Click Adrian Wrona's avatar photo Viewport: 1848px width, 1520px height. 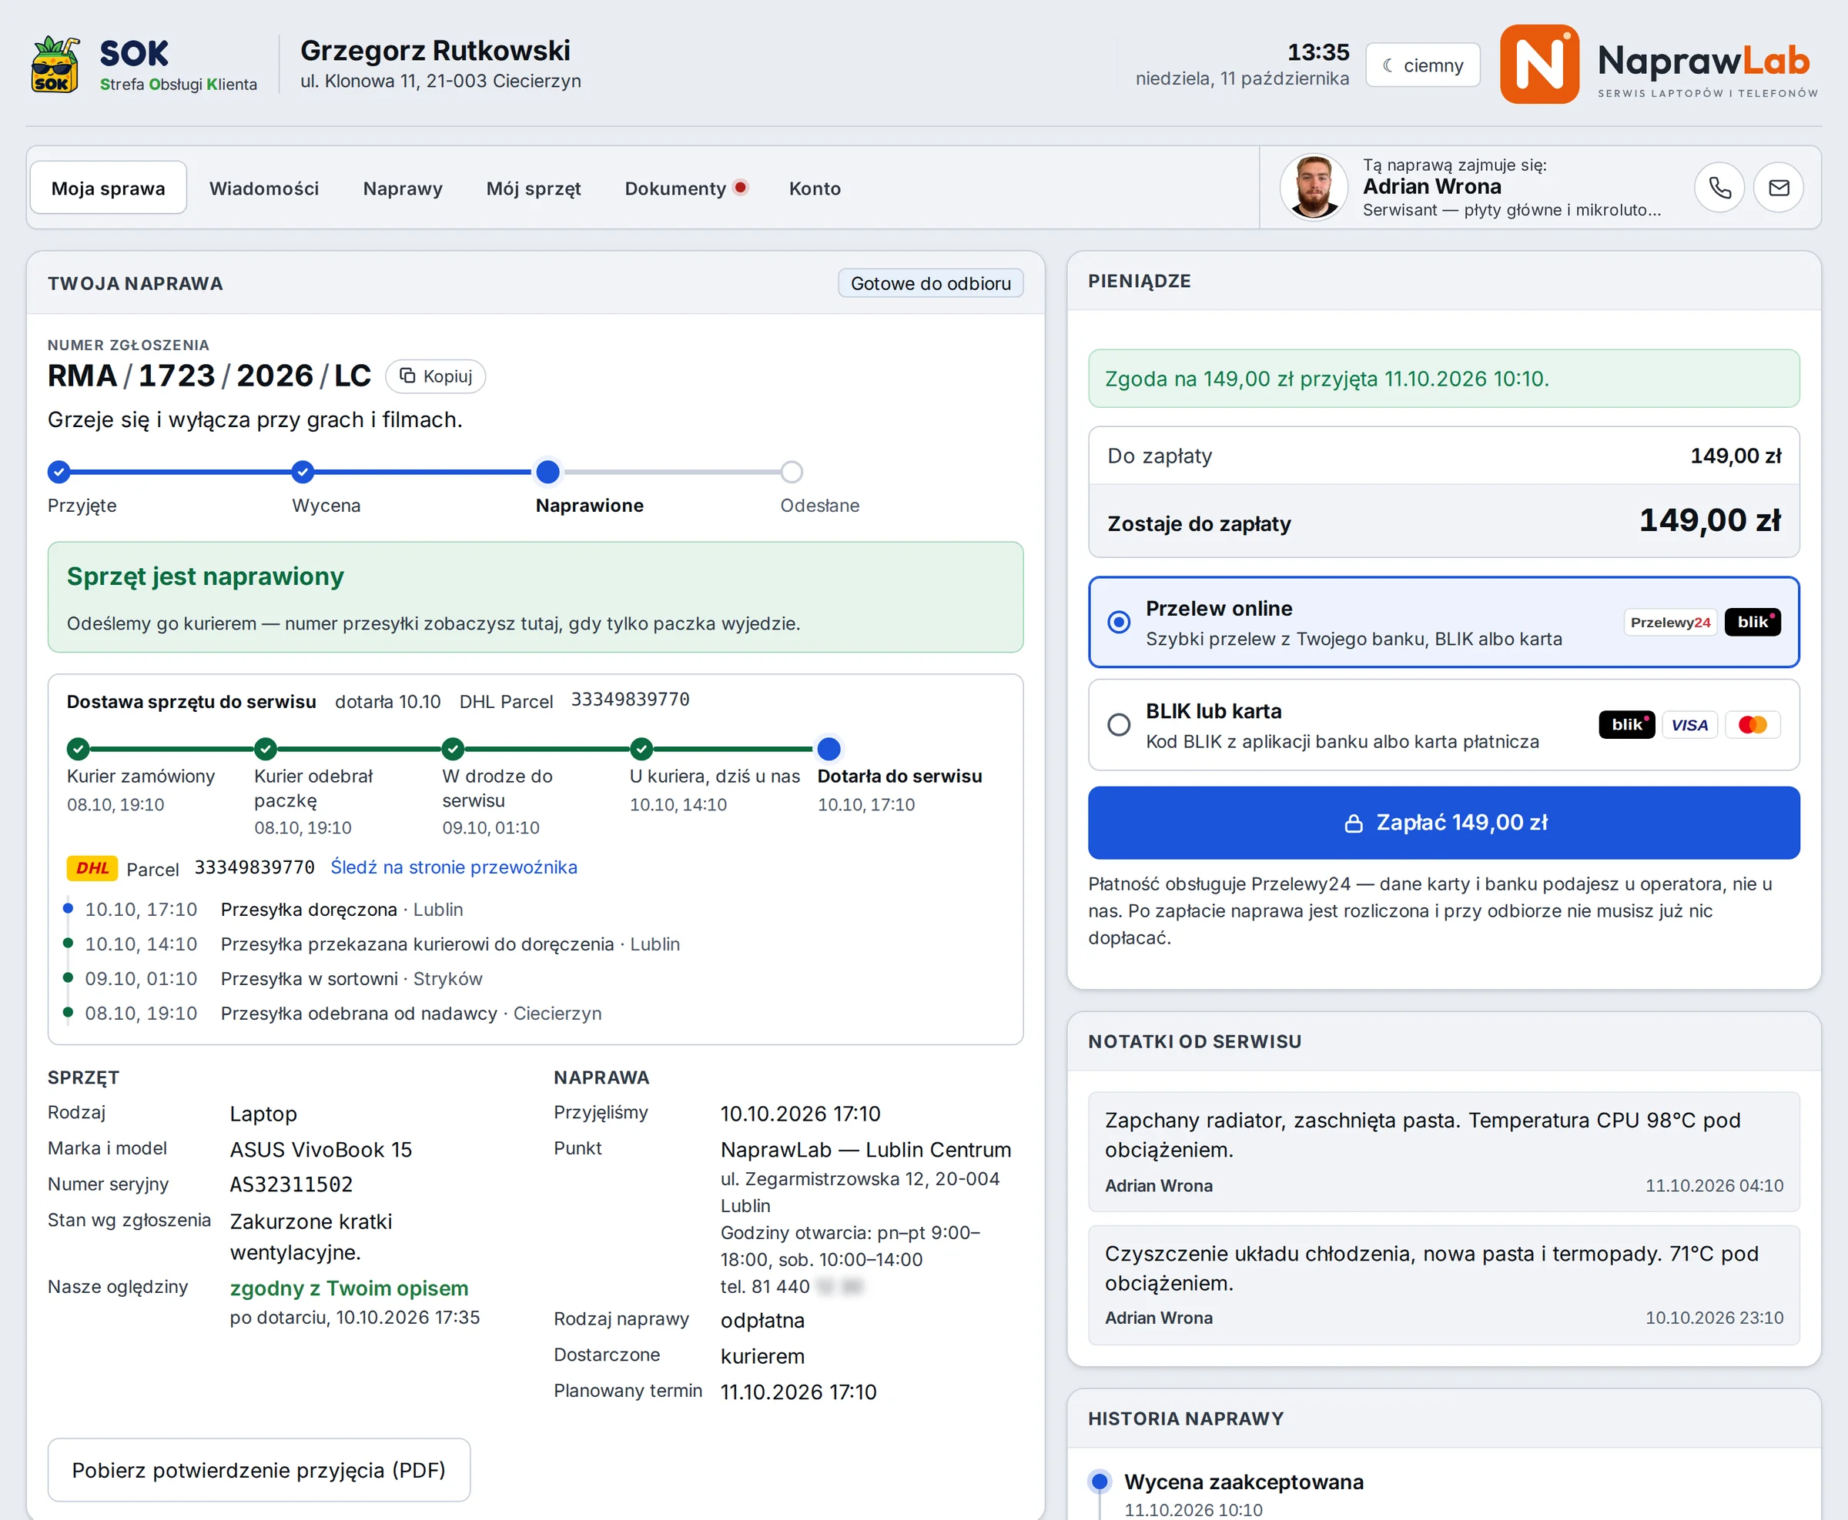(x=1313, y=187)
